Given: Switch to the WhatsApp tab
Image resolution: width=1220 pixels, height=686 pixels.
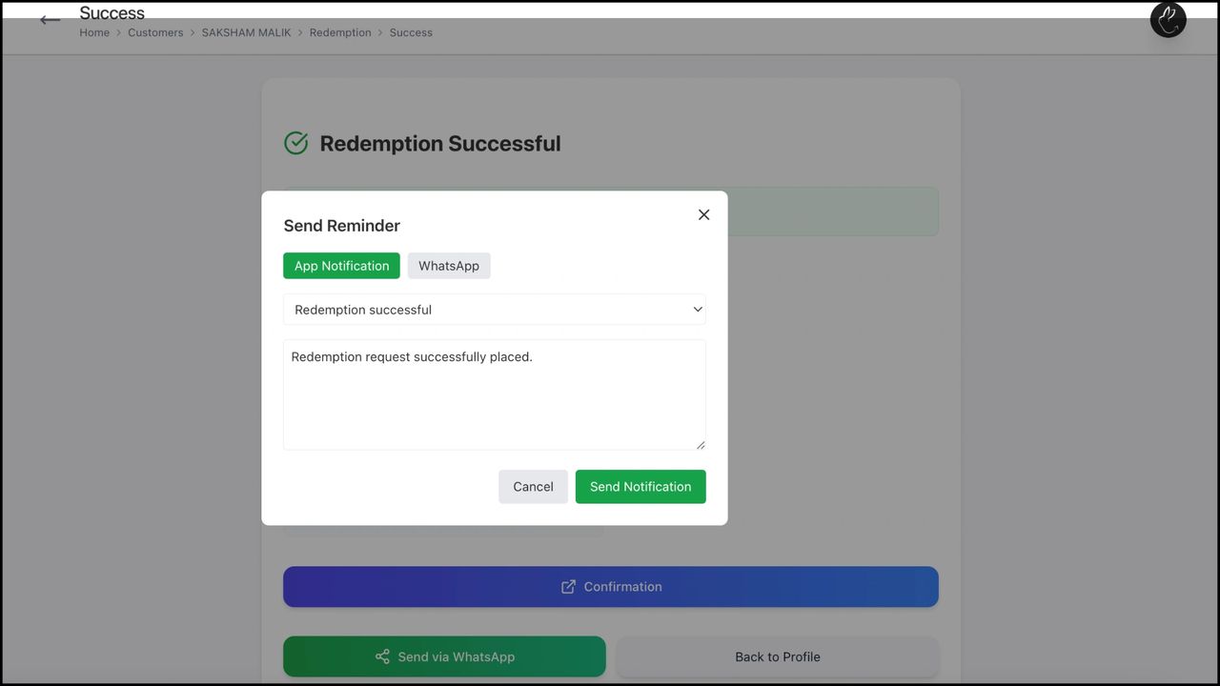Looking at the screenshot, I should (448, 266).
